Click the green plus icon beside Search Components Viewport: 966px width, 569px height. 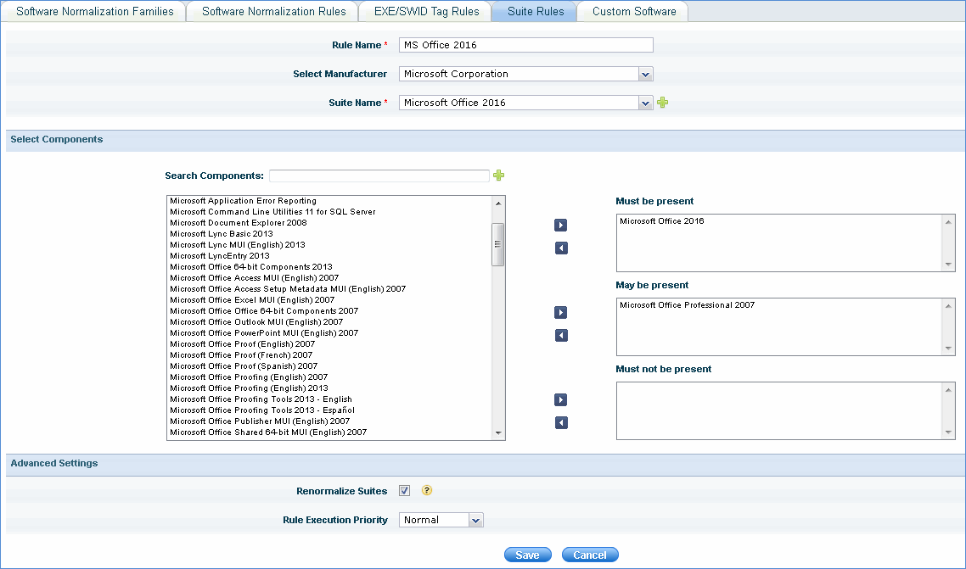tap(499, 176)
